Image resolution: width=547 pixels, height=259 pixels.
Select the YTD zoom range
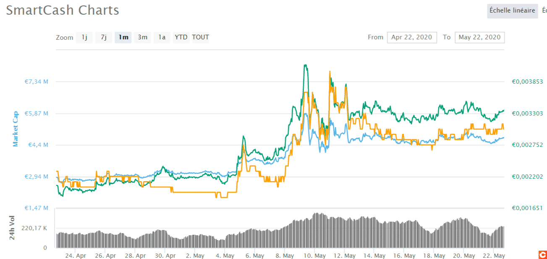click(181, 37)
